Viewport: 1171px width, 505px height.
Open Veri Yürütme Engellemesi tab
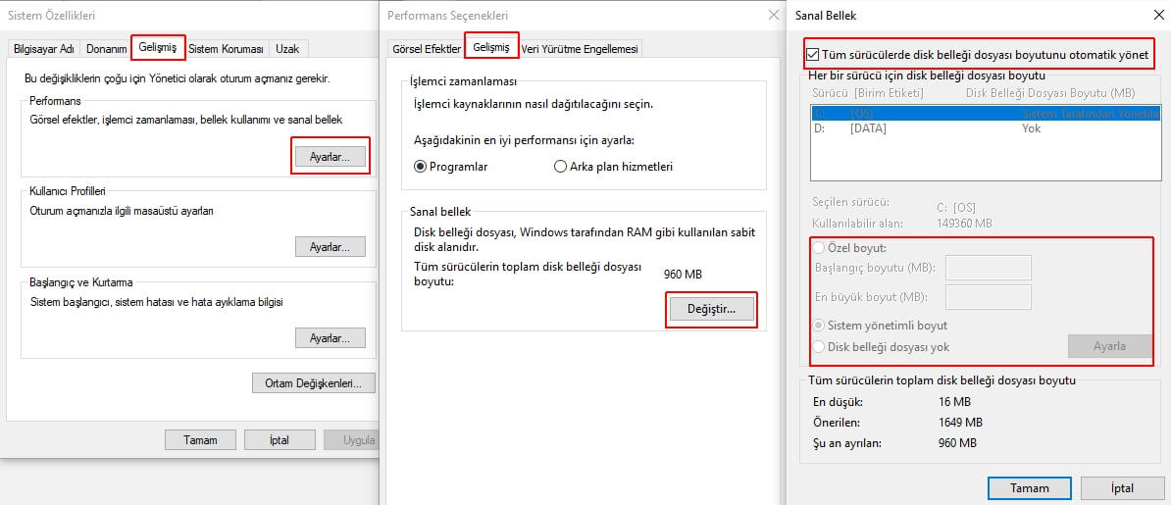(580, 49)
